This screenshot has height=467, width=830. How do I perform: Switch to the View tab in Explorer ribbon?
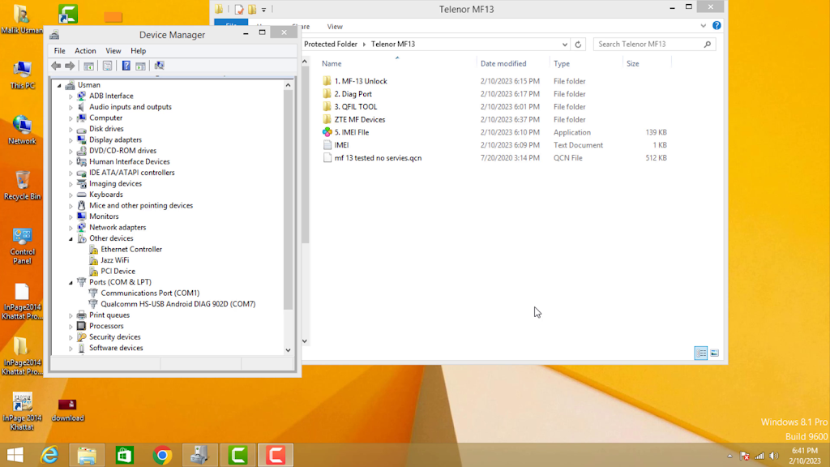[x=335, y=27]
